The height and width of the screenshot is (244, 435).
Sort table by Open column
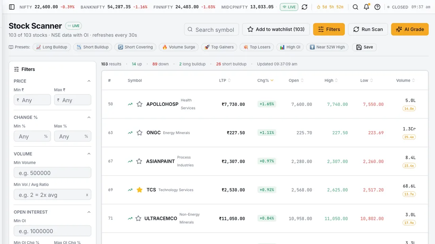pos(296,80)
